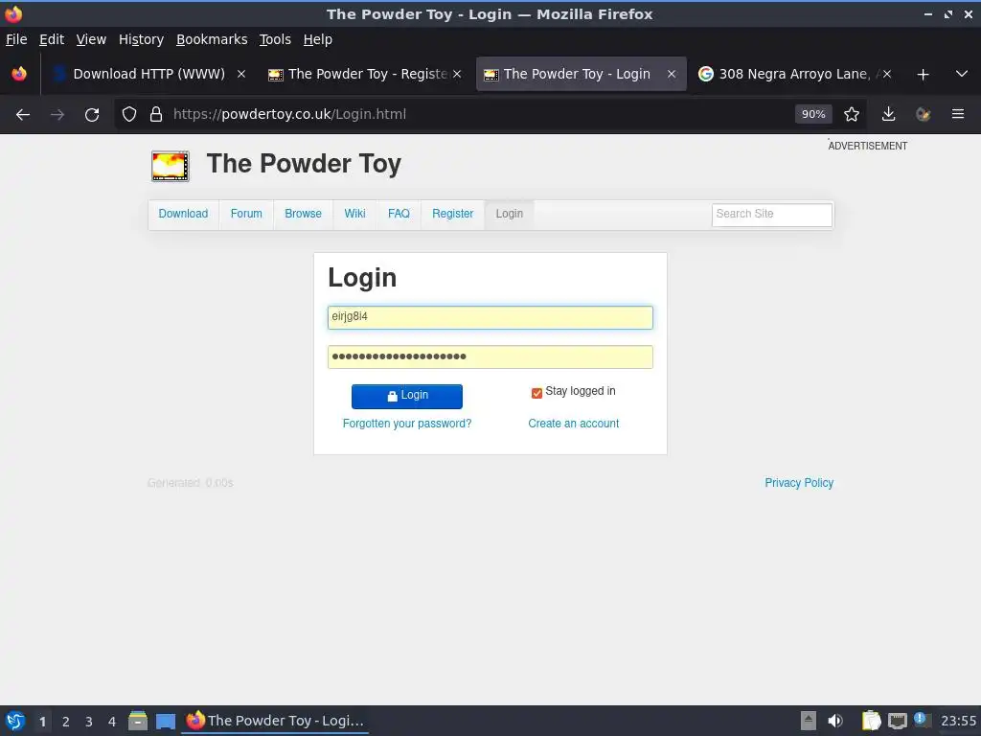Bookmark this page with the star icon
Viewport: 981px width, 736px height.
pos(852,114)
